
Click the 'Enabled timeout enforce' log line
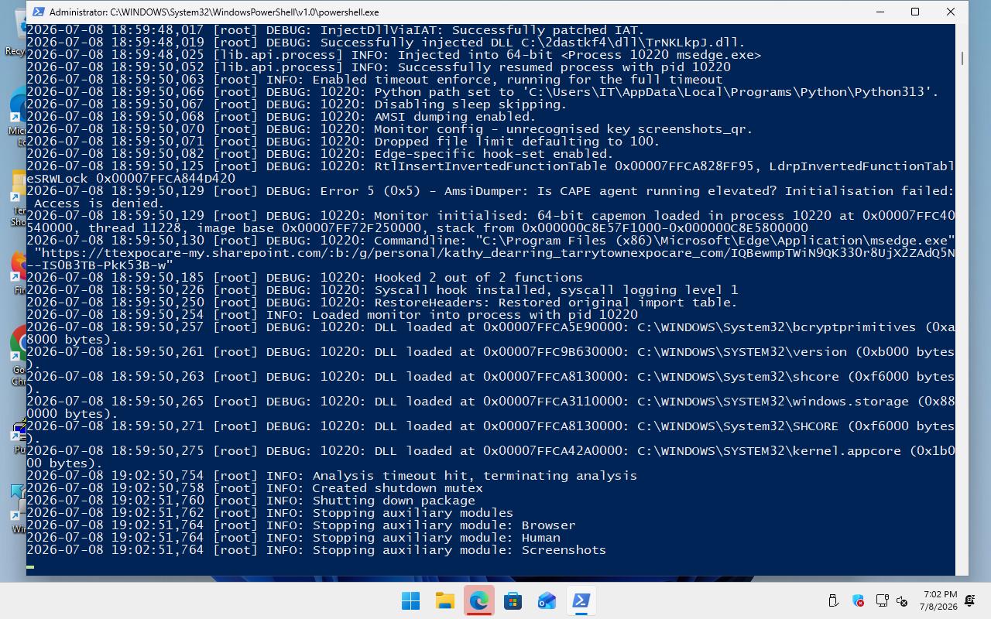(374, 80)
